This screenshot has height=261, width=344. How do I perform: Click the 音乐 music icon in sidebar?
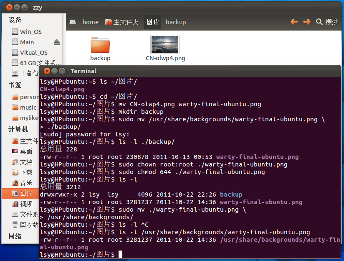(x=15, y=183)
